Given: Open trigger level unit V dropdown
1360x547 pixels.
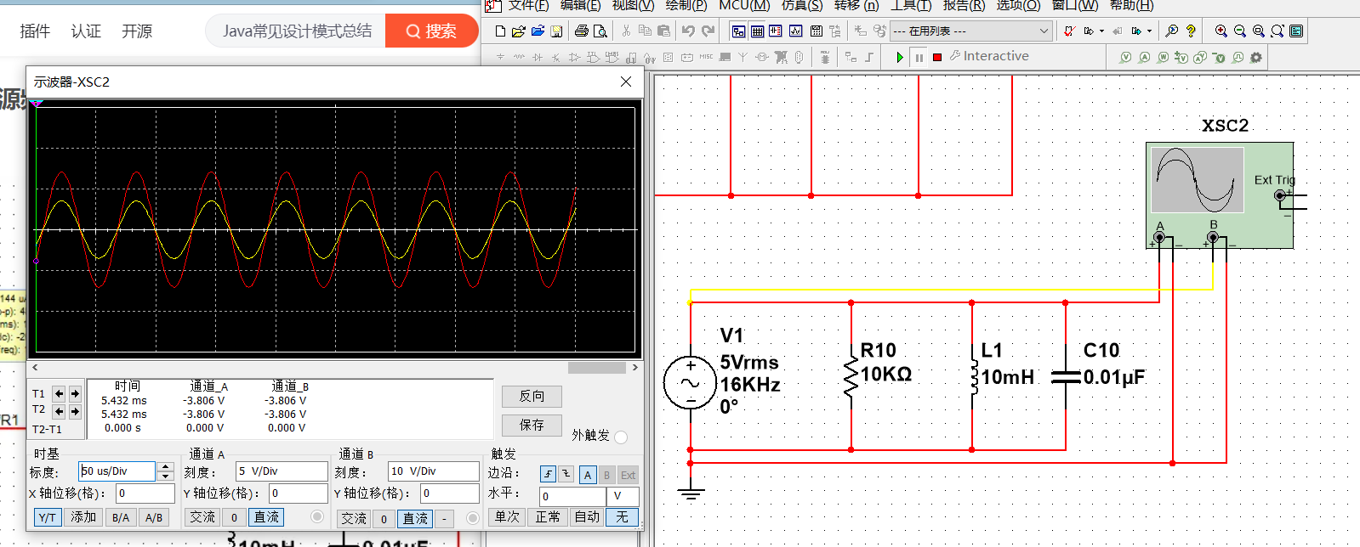Looking at the screenshot, I should point(622,496).
